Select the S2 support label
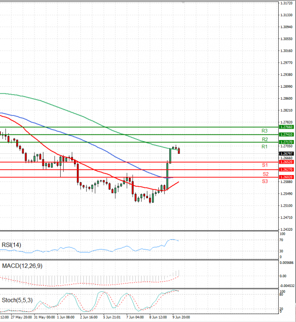The width and height of the screenshot is (296, 322). (x=265, y=174)
